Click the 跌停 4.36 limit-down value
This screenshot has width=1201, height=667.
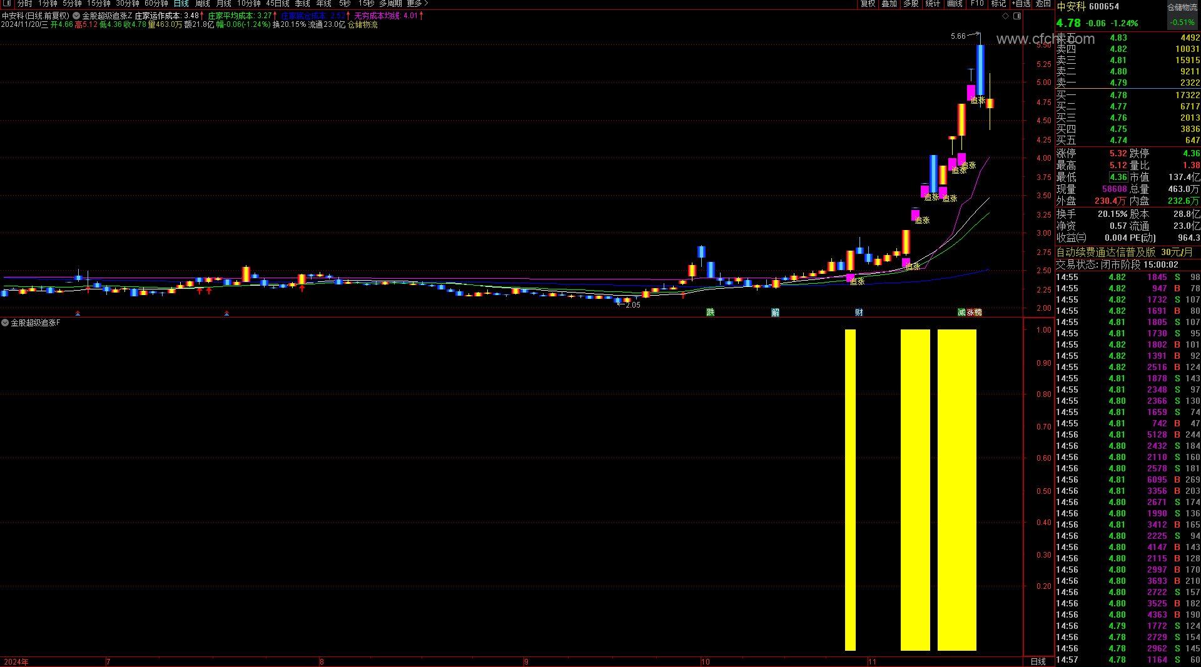1191,153
